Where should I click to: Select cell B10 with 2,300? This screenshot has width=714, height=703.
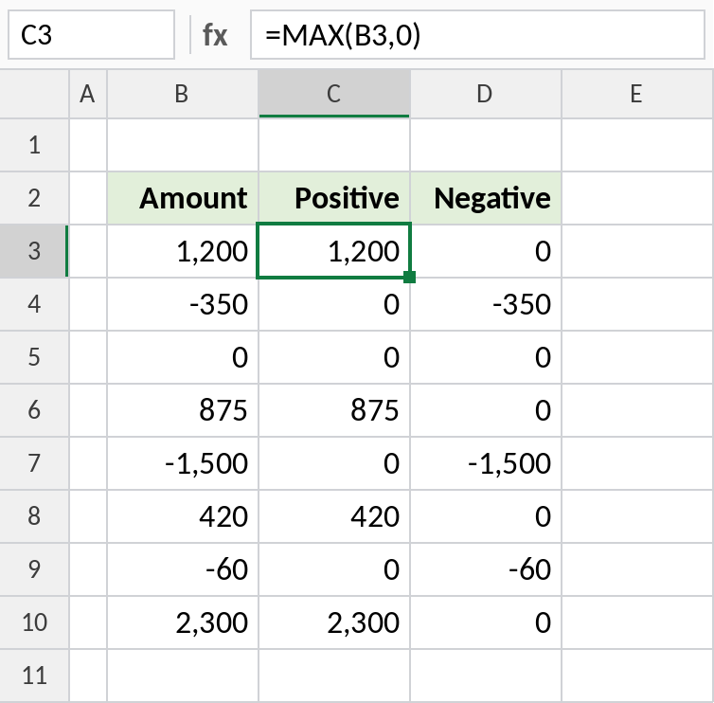pos(182,622)
